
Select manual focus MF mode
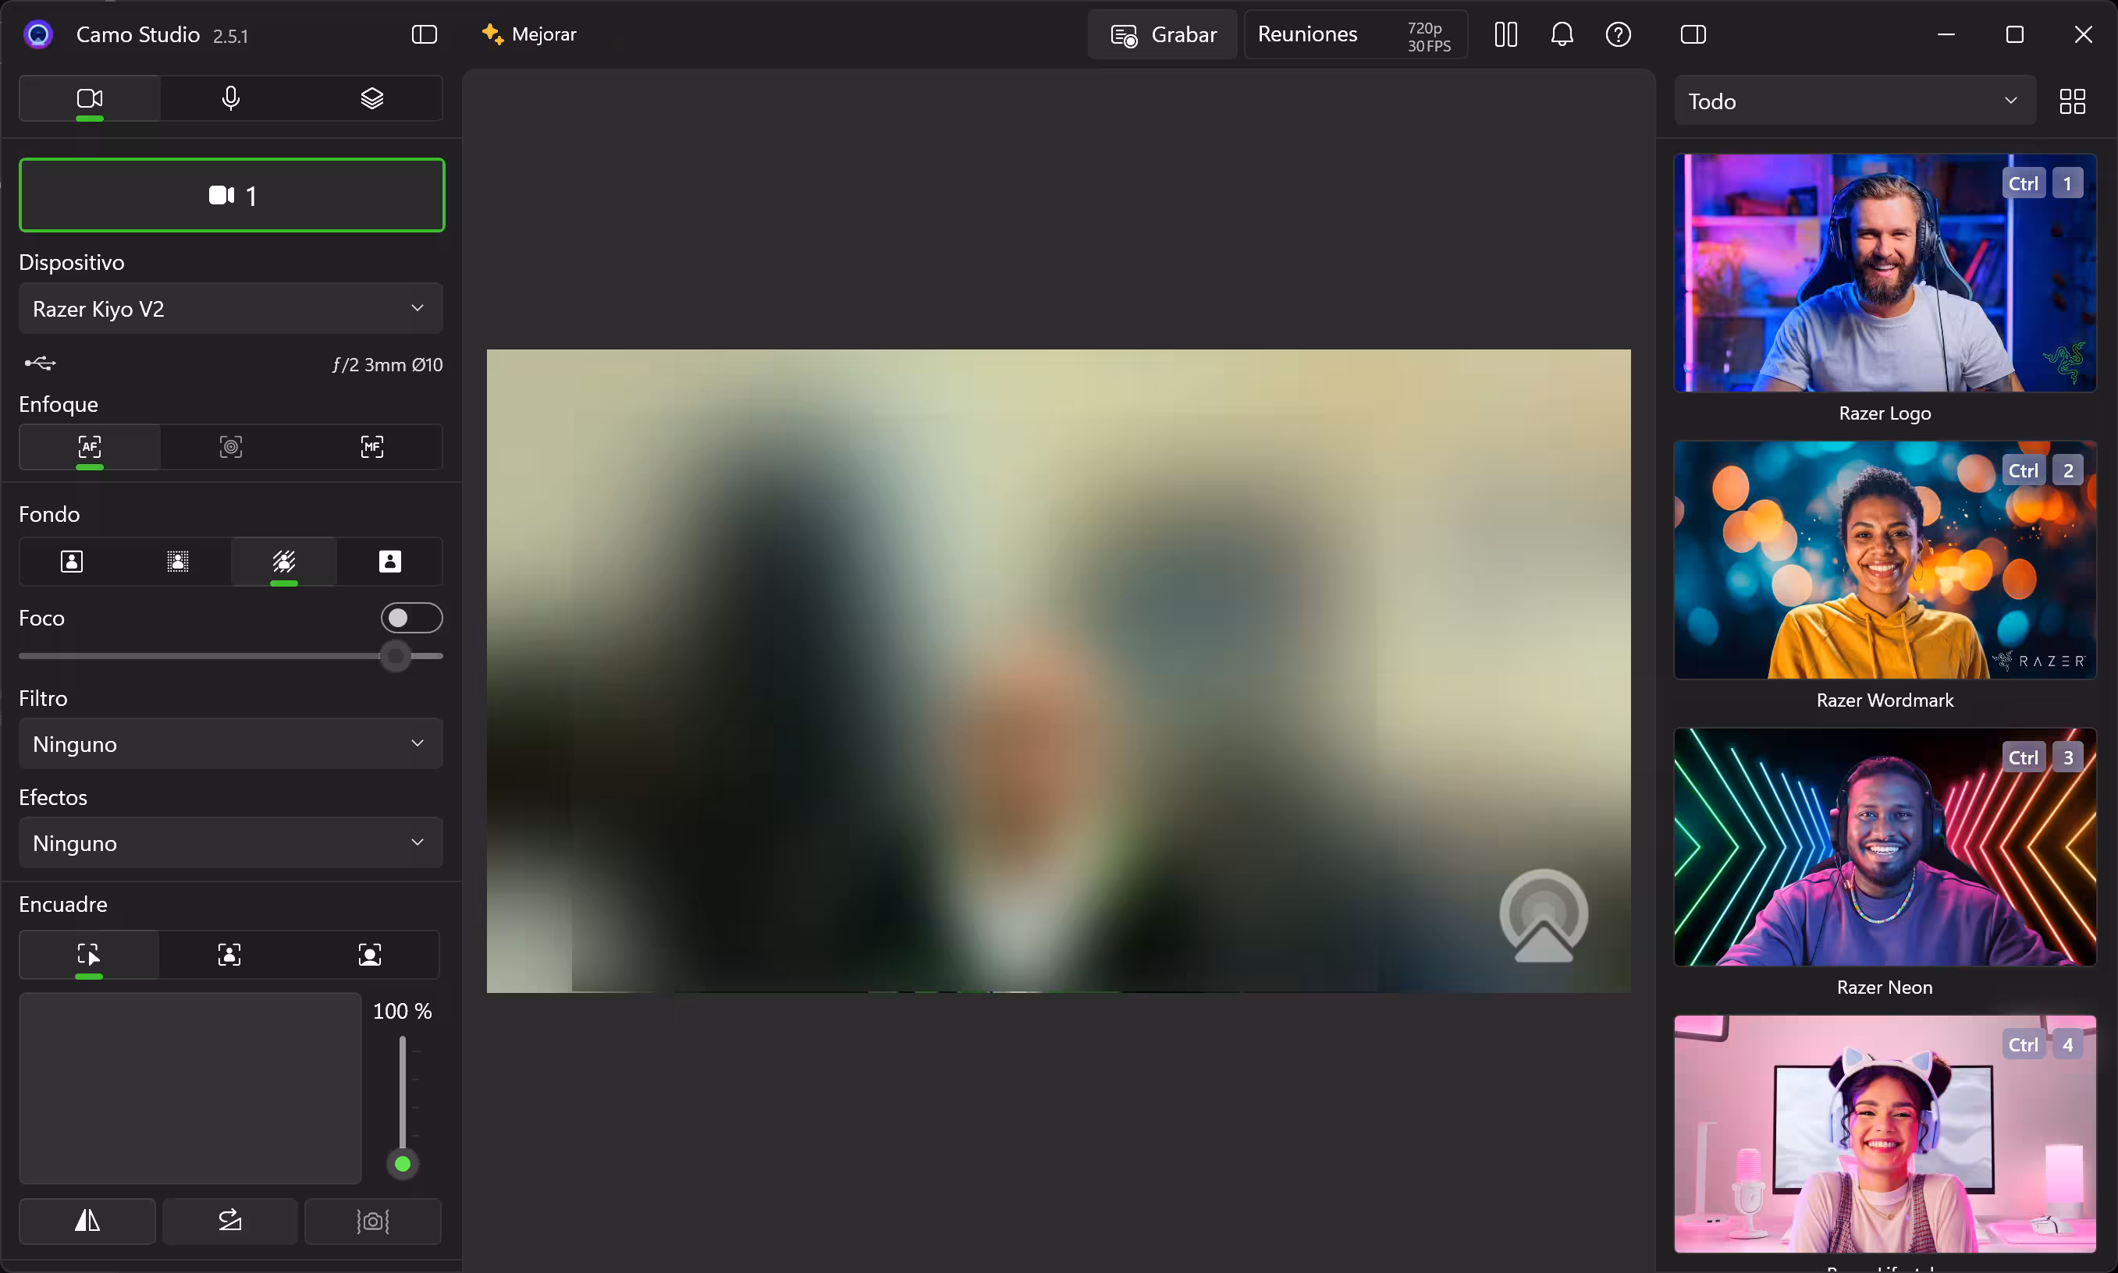pyautogui.click(x=371, y=446)
